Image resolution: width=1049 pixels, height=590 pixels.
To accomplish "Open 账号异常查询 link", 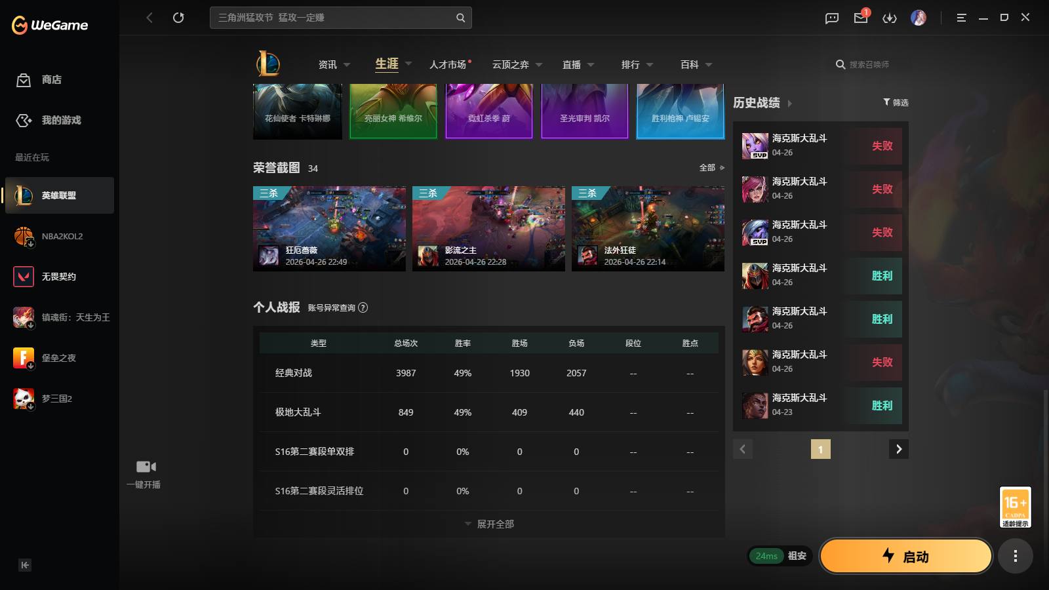I will coord(332,308).
